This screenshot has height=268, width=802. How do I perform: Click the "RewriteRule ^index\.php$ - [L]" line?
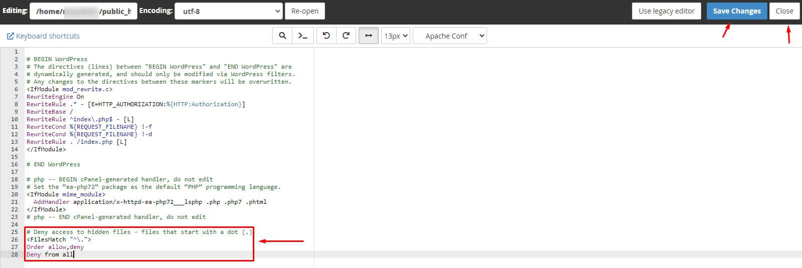(x=80, y=119)
